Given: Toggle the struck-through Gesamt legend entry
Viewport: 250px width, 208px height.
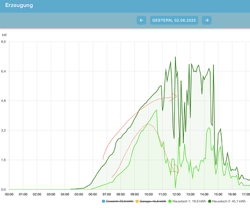Looking at the screenshot, I should click(x=118, y=201).
